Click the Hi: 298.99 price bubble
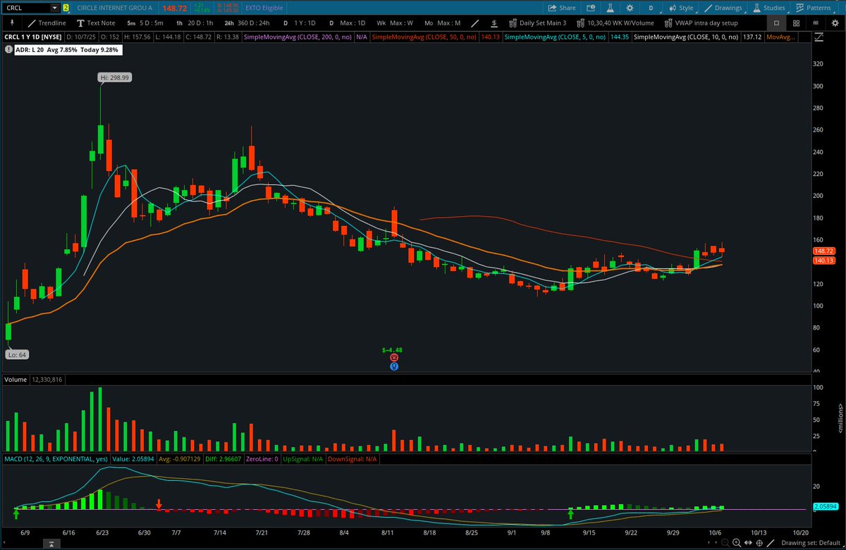This screenshot has width=846, height=550. click(115, 77)
